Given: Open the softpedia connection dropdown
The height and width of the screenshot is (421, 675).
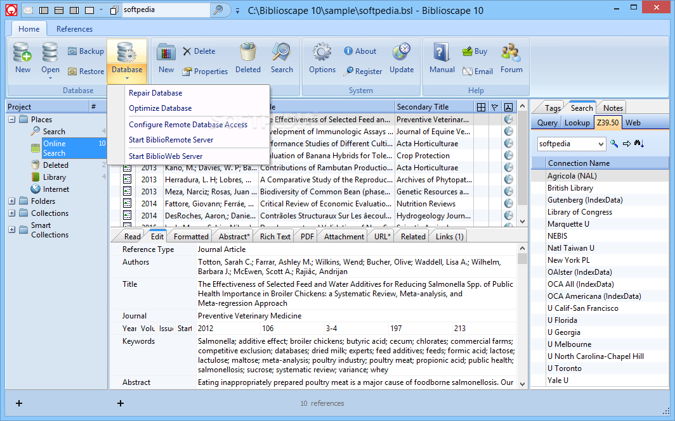Looking at the screenshot, I should coord(601,144).
